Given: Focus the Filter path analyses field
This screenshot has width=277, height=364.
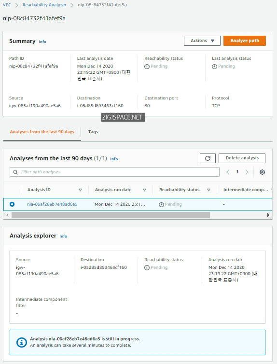Looking at the screenshot, I should 114,172.
